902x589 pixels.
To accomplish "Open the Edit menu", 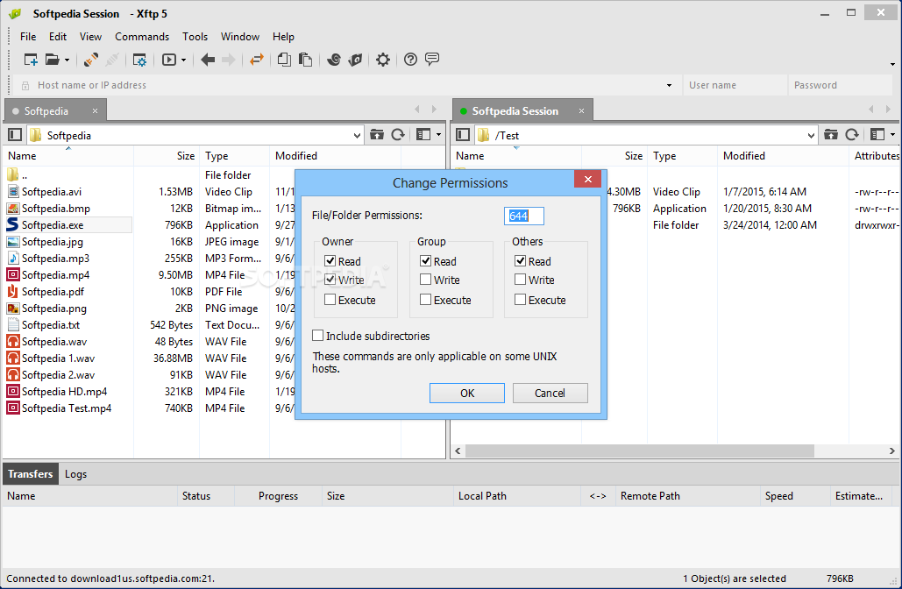I will pos(58,36).
